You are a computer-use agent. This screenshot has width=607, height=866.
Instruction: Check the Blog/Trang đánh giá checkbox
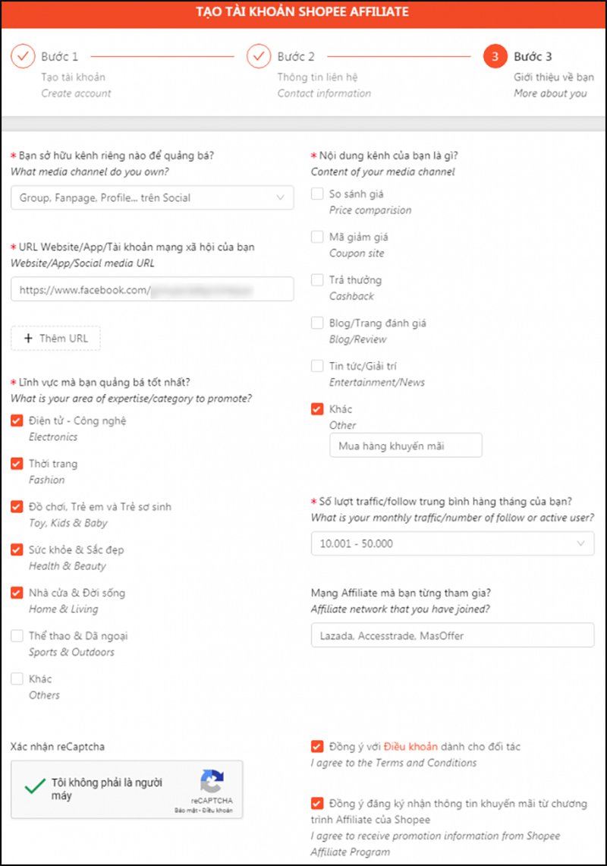point(317,323)
